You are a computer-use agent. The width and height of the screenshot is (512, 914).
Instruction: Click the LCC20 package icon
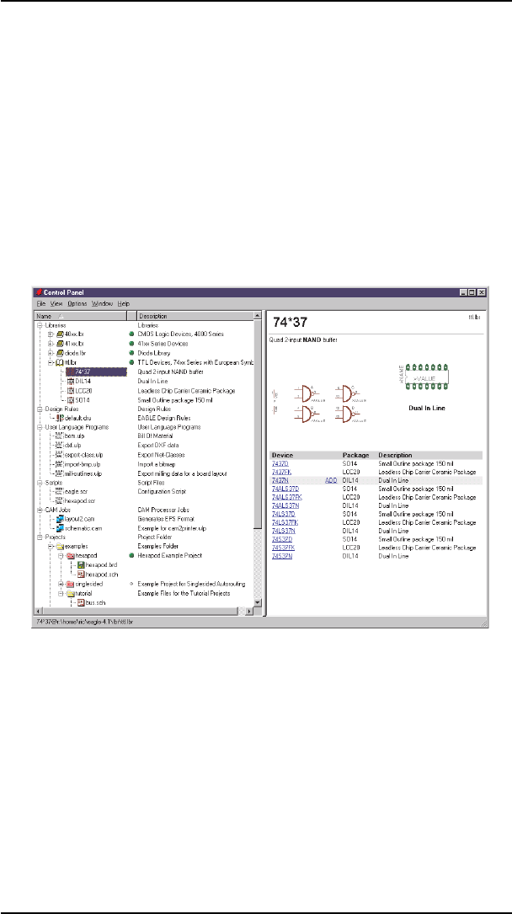click(x=71, y=391)
